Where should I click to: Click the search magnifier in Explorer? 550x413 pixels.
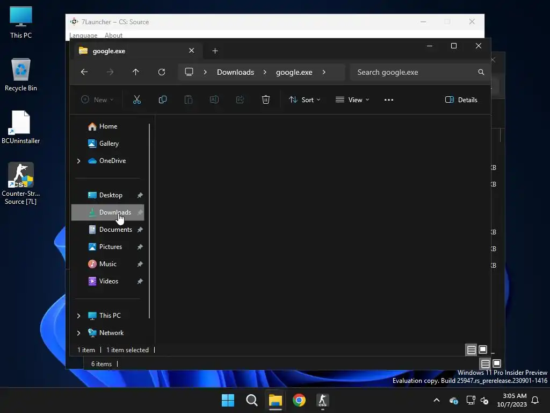(481, 72)
